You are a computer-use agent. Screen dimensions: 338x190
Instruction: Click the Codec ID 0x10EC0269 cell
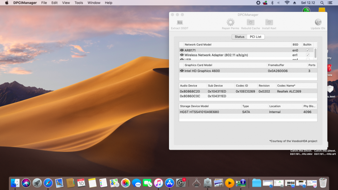[245, 91]
